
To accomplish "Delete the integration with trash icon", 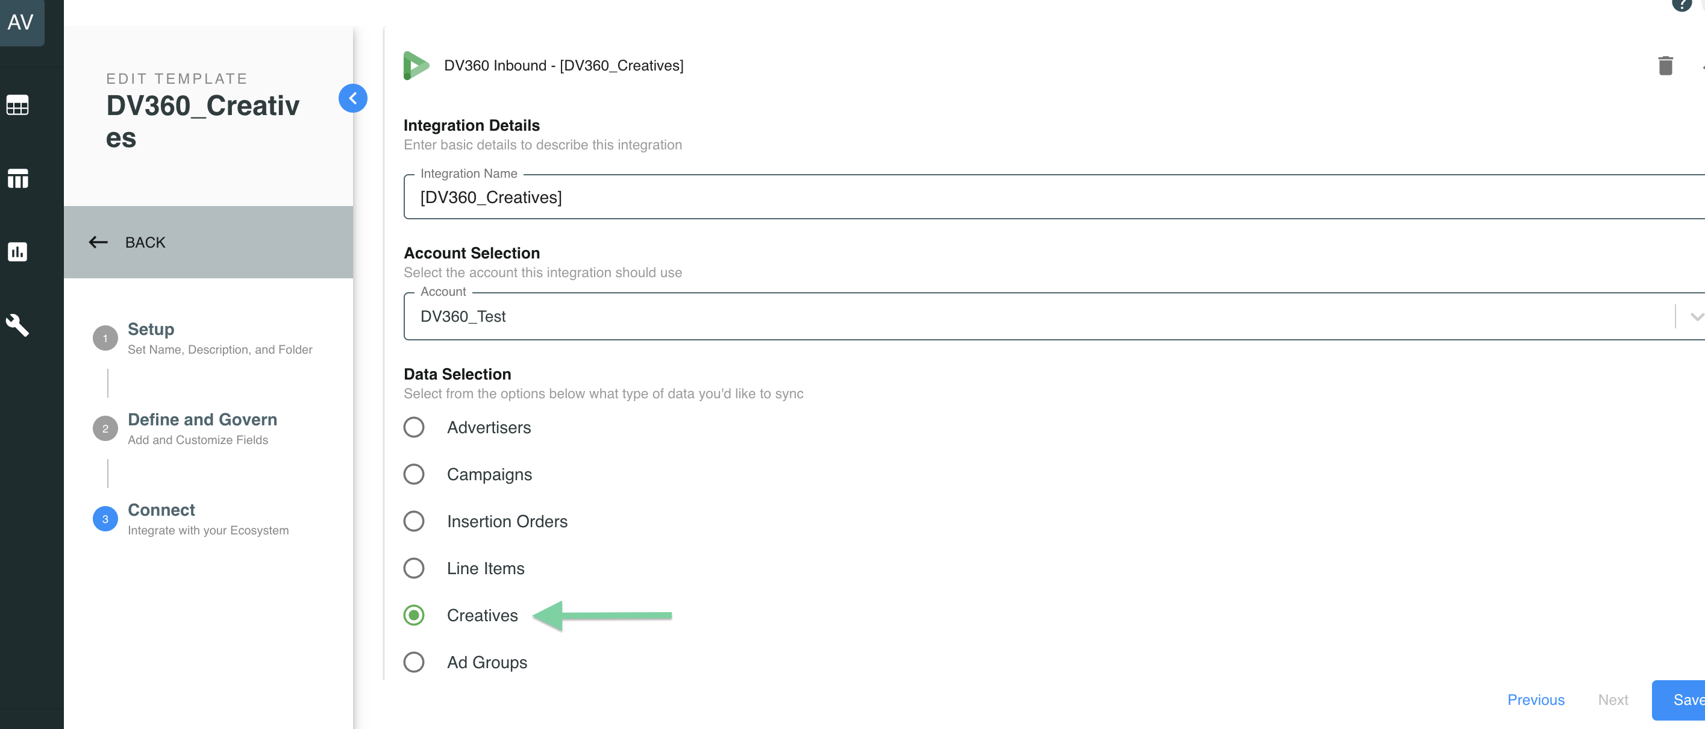I will click(x=1665, y=66).
